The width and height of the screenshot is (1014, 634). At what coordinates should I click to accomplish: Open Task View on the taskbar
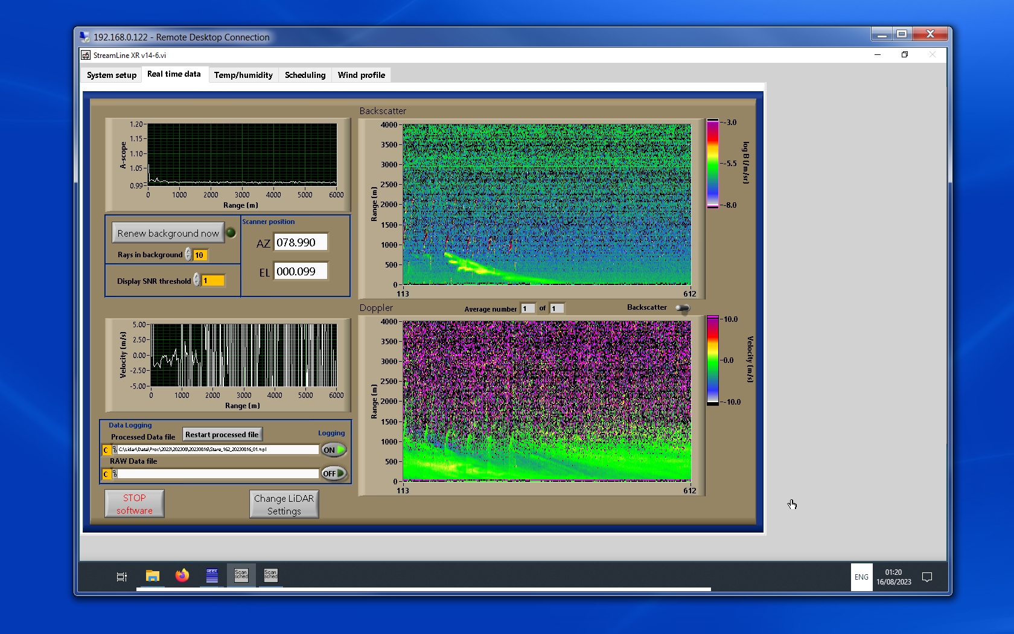point(121,577)
